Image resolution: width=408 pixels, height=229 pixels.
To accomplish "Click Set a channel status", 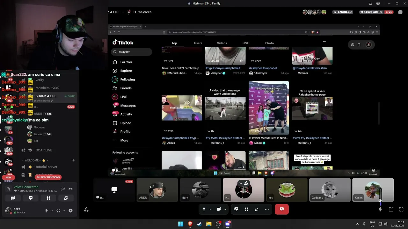I will (x=40, y=101).
